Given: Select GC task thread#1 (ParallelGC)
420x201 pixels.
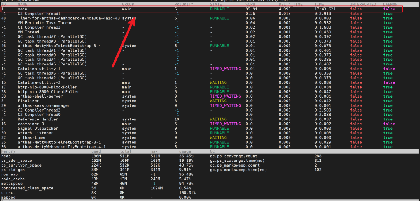Looking at the screenshot, I should click(52, 50).
